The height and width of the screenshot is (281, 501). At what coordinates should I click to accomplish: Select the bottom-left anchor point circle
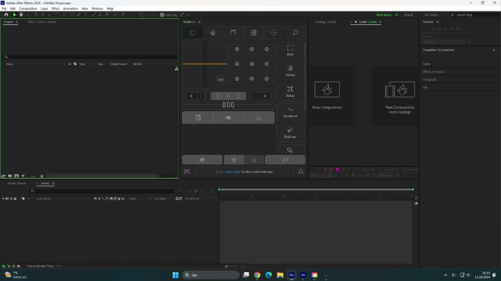coord(237,79)
